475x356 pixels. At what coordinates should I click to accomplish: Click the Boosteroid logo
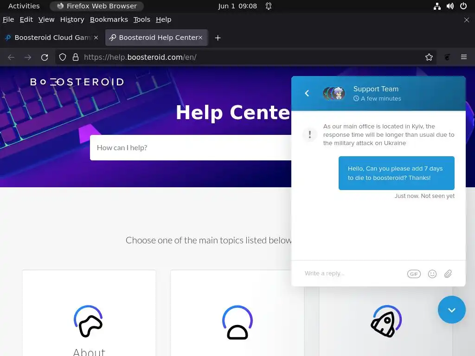tap(77, 82)
